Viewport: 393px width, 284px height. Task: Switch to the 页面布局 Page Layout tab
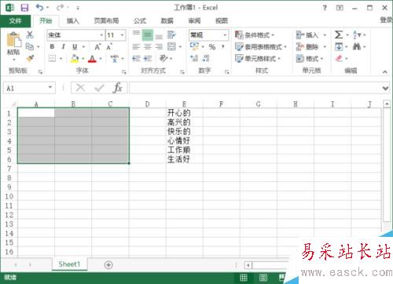pyautogui.click(x=106, y=21)
